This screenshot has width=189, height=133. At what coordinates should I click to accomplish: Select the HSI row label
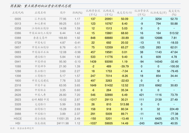pyautogui.click(x=18, y=123)
